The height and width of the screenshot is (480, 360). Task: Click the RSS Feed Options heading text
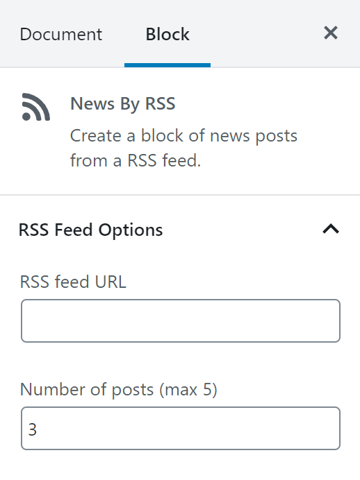[91, 230]
